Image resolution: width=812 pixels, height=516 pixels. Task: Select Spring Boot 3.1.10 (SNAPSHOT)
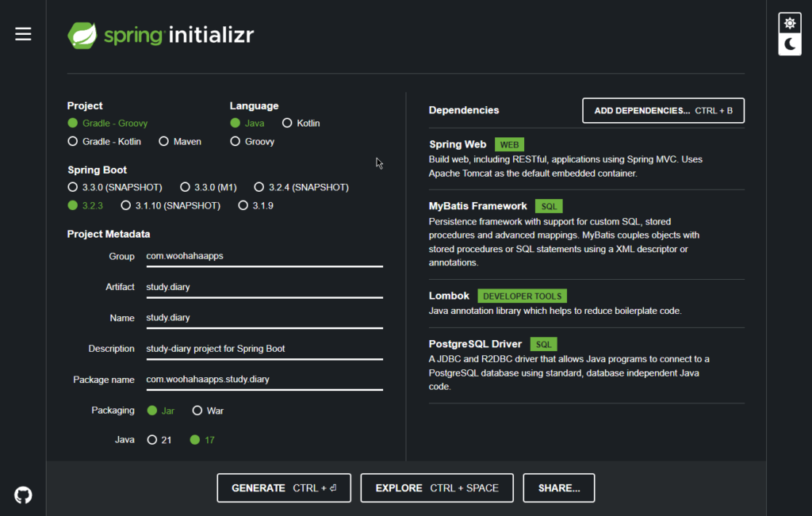[x=170, y=205]
